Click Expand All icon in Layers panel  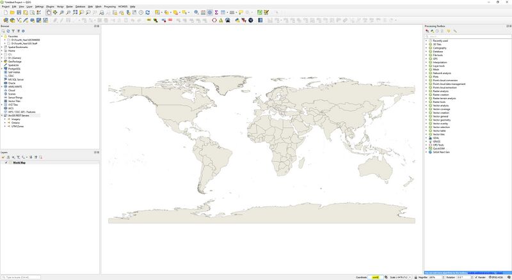click(x=31, y=157)
